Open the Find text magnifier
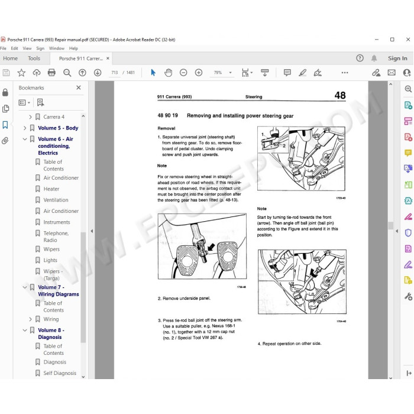Viewport: 414px width, 414px height. (67, 72)
